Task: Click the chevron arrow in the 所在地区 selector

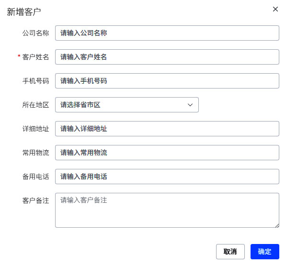Action: tap(190, 105)
